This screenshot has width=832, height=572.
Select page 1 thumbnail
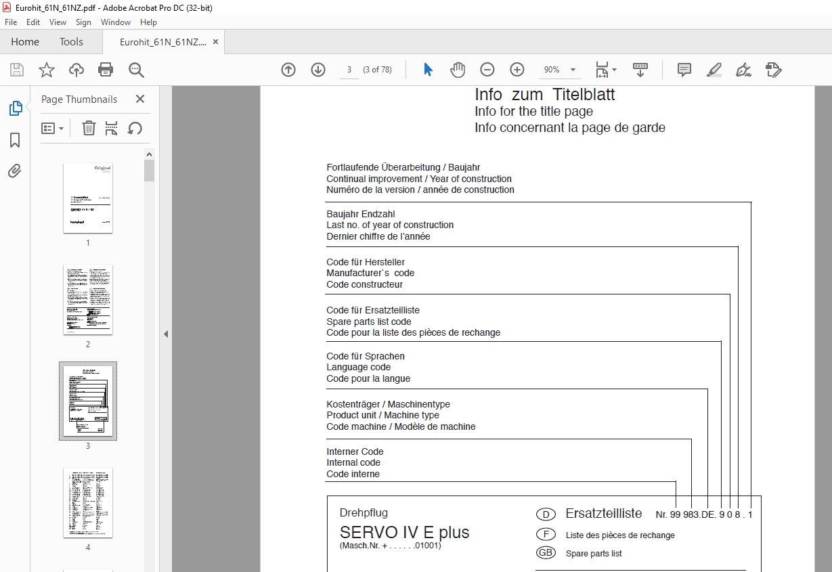coord(88,198)
